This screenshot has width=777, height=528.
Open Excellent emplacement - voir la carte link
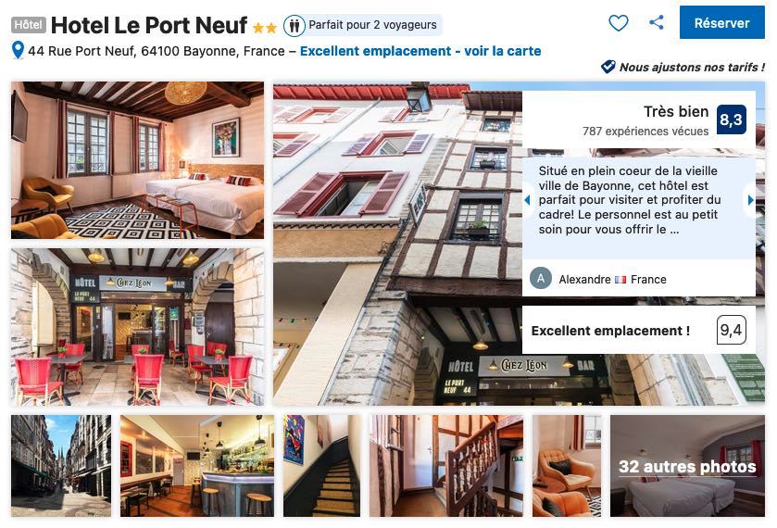[x=420, y=51]
